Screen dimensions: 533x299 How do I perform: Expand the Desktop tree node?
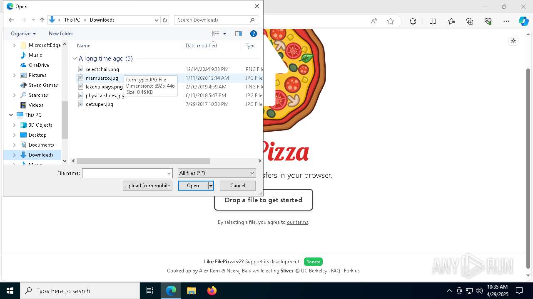click(15, 135)
